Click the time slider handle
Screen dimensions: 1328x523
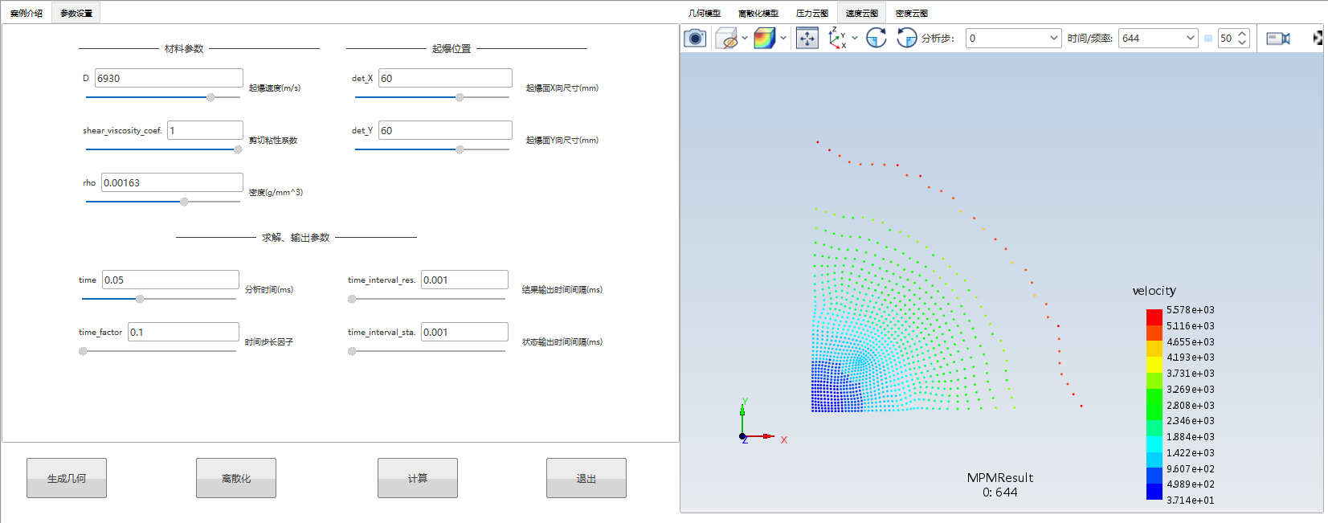140,299
